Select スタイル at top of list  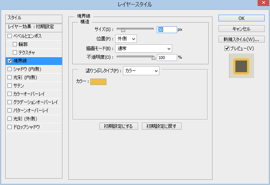(x=34, y=18)
